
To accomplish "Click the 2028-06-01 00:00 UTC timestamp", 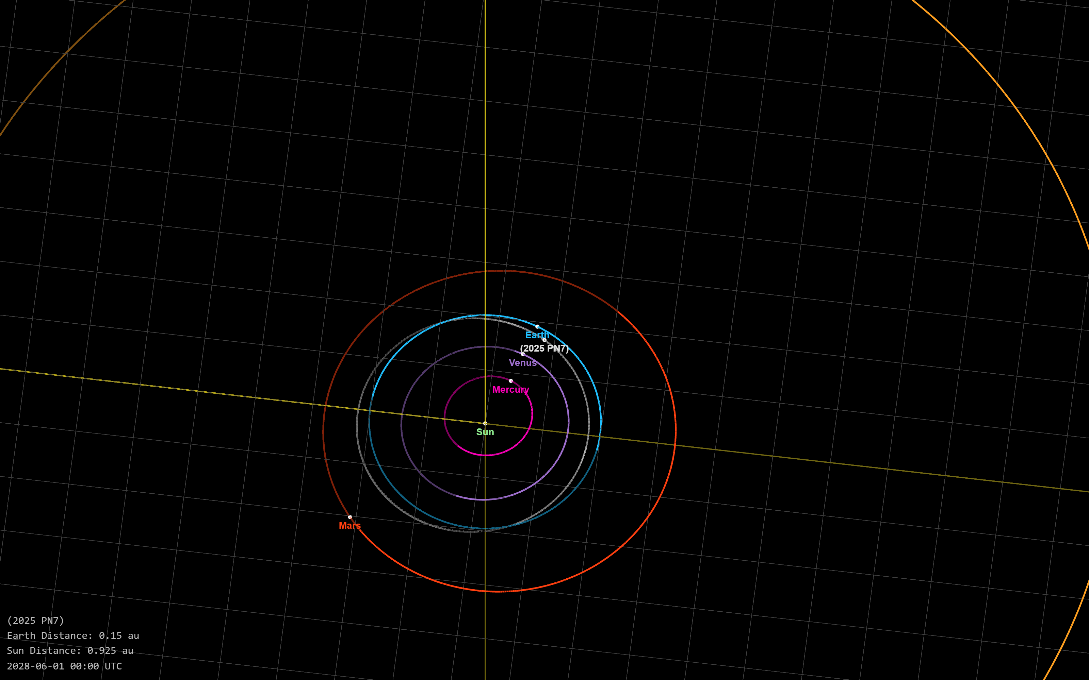I will click(64, 666).
